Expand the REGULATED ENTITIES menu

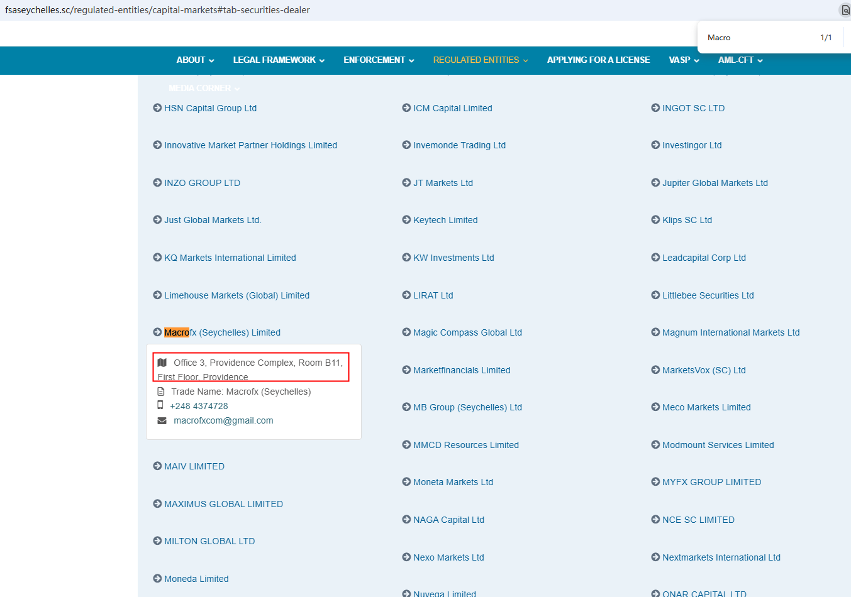click(x=481, y=60)
